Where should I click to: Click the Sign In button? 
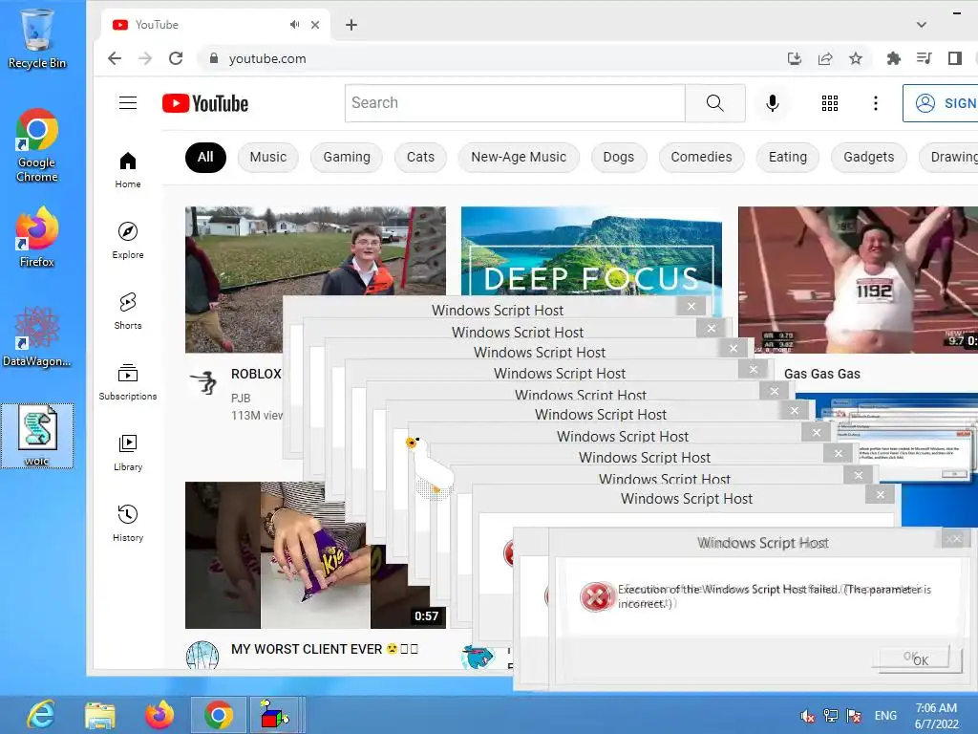click(x=941, y=103)
